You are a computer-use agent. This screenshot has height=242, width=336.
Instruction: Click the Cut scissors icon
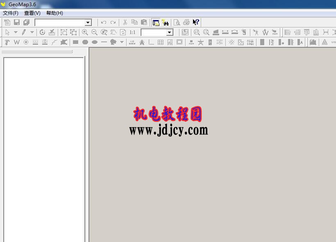(x=125, y=22)
